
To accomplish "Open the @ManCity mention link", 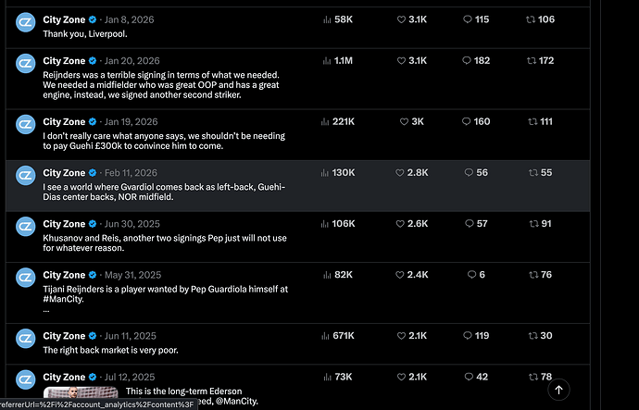I will (x=237, y=402).
